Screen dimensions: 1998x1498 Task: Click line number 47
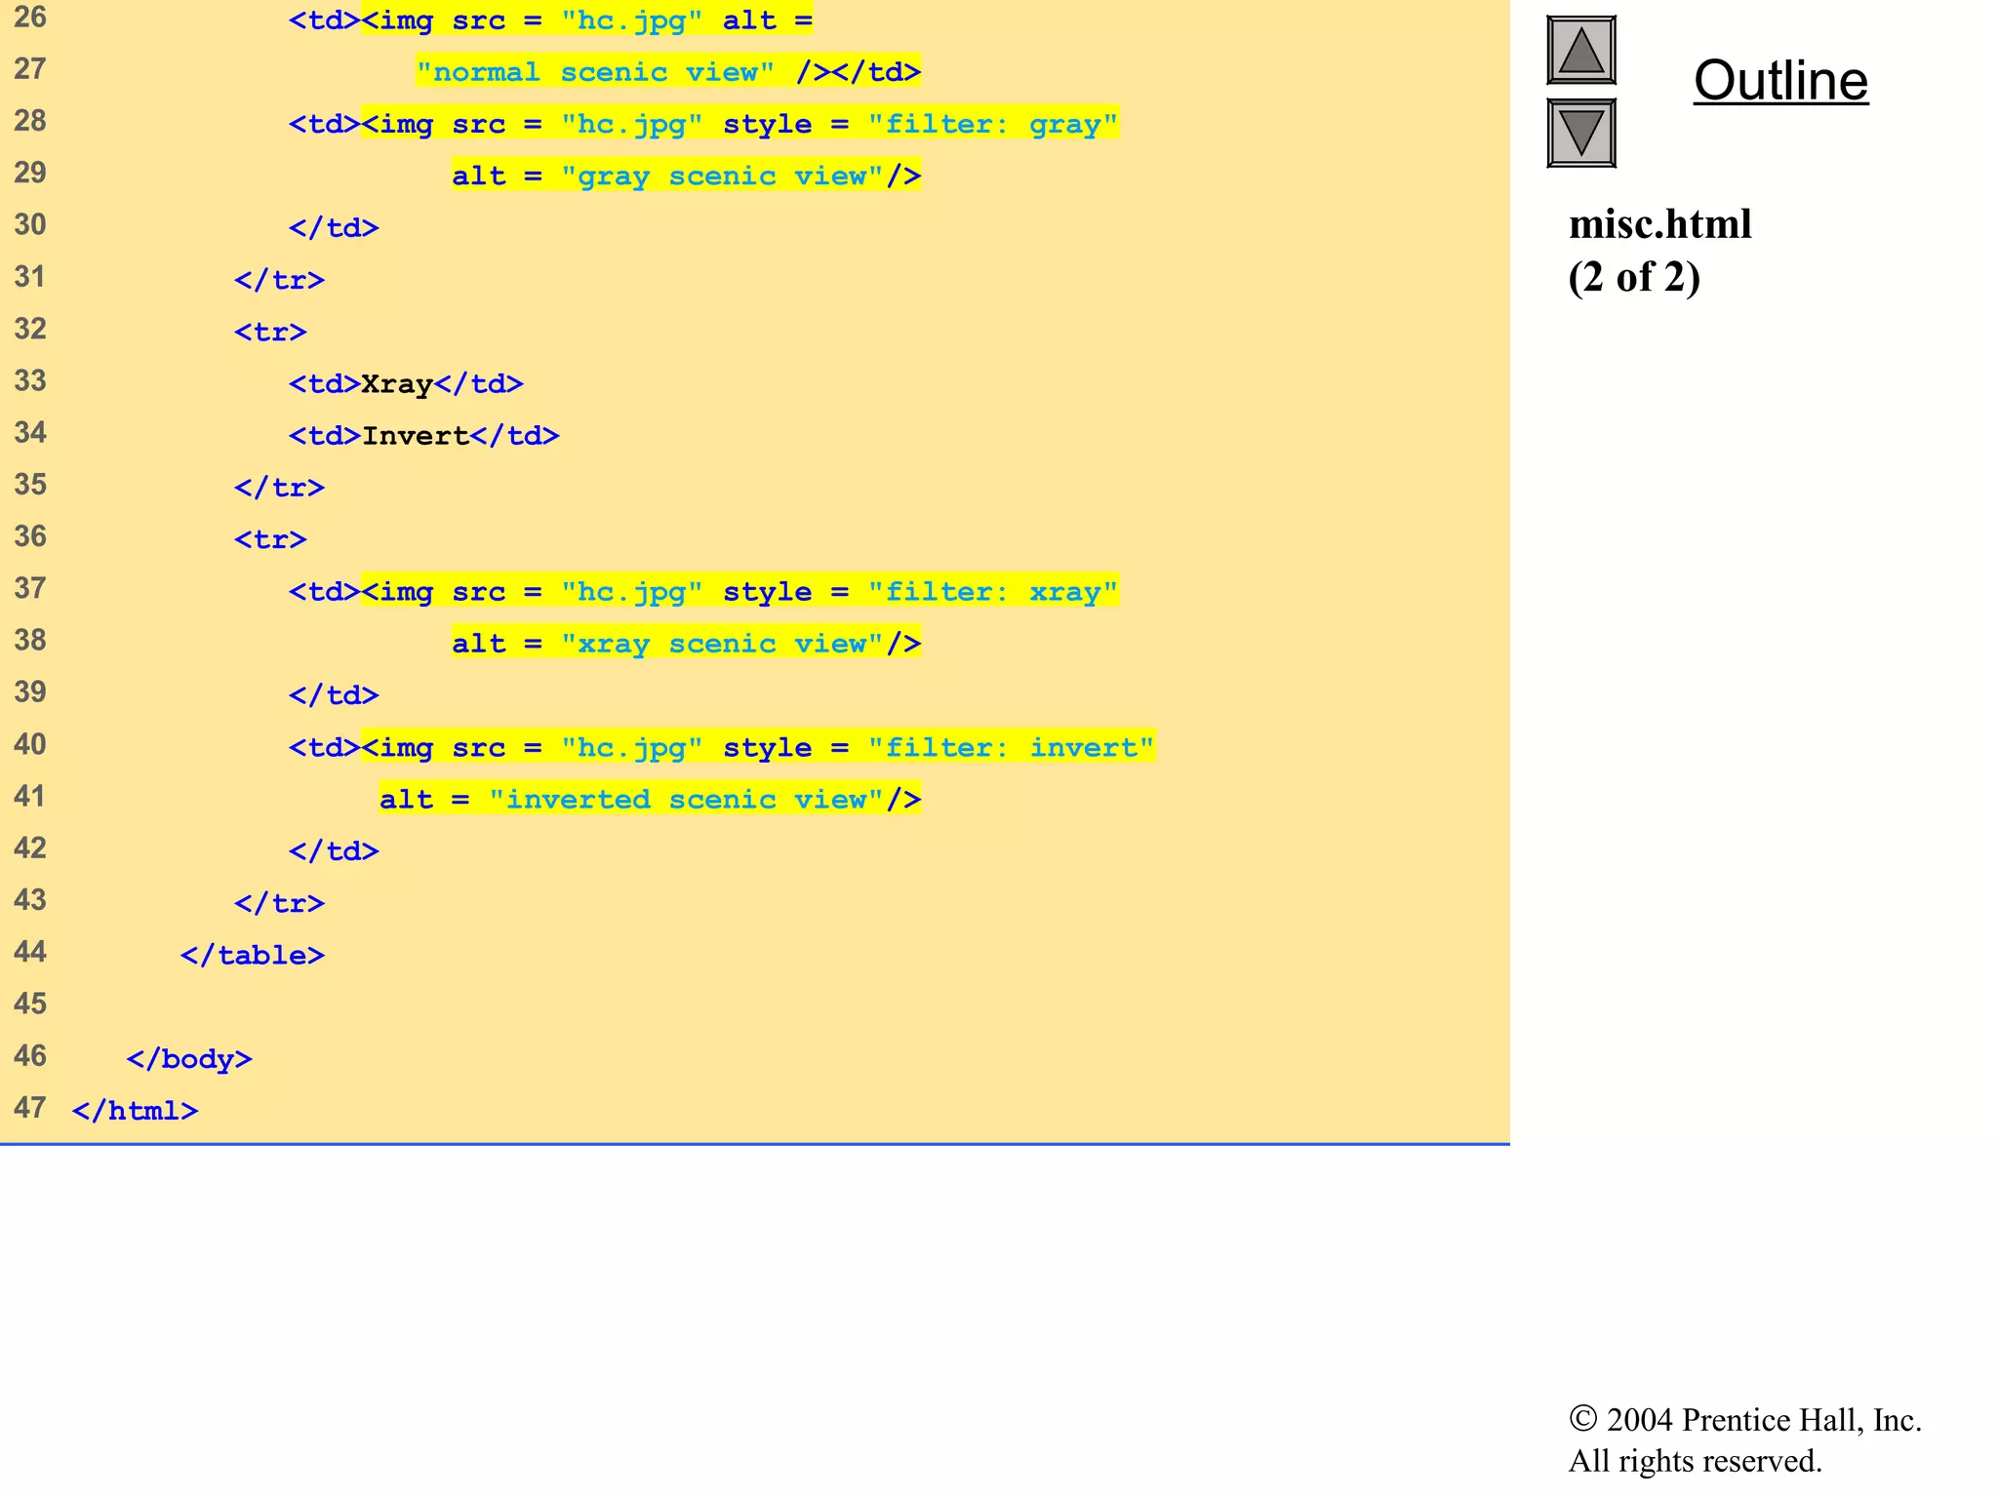pos(30,1108)
